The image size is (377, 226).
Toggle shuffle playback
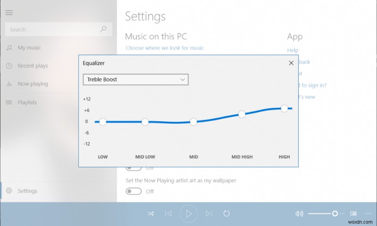(151, 213)
